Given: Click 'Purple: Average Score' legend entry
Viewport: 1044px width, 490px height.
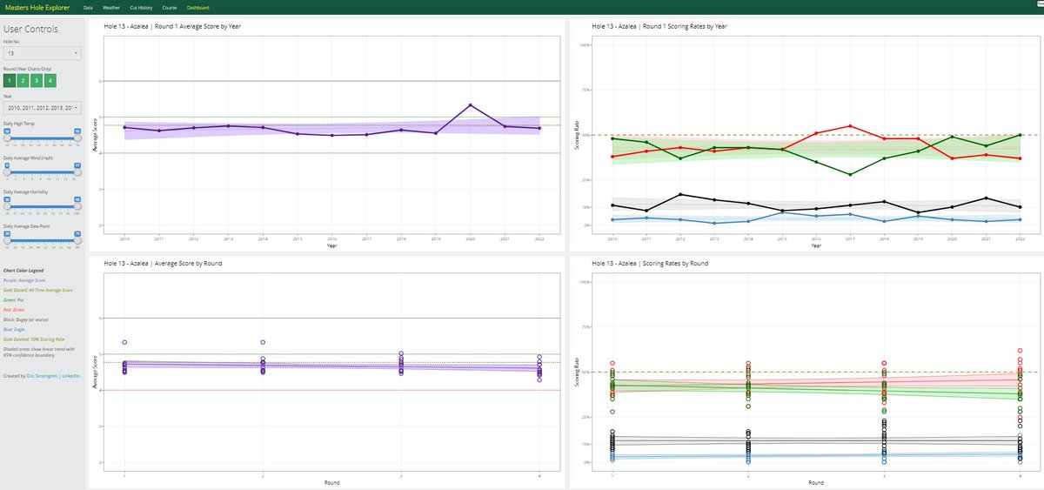Looking at the screenshot, I should coord(23,279).
